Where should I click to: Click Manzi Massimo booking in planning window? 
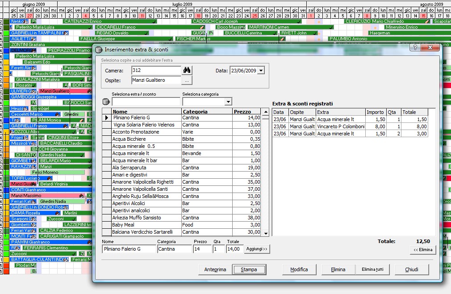[x=47, y=196]
